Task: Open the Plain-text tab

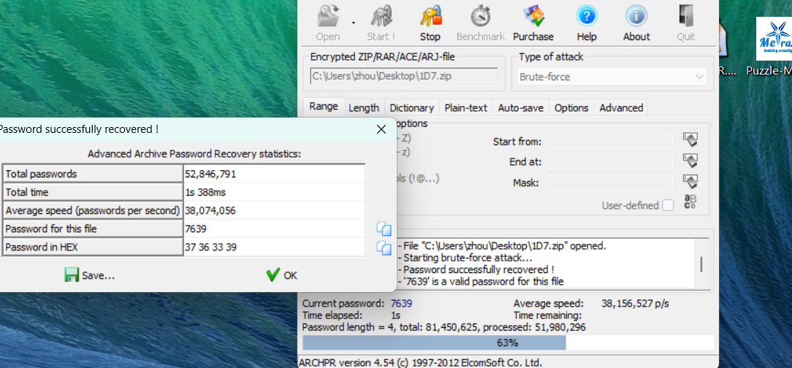Action: tap(465, 107)
